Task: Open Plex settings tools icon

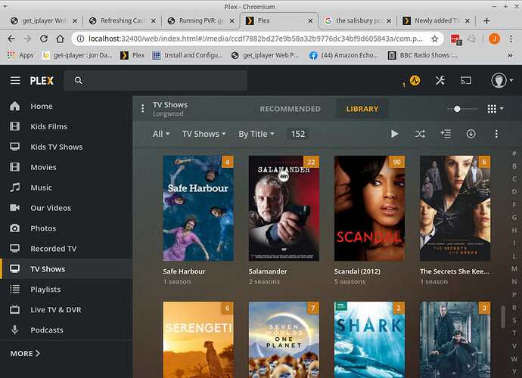Action: (440, 80)
